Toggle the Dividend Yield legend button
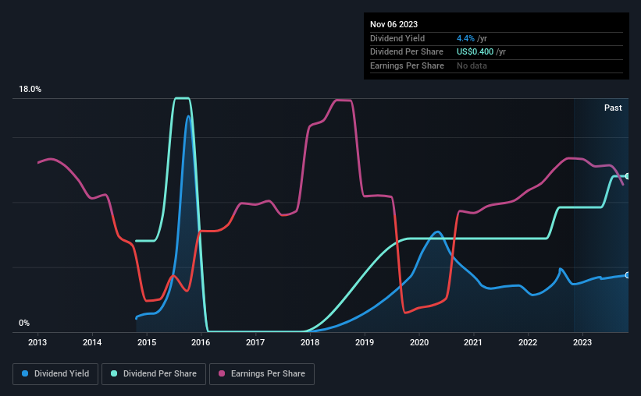 (55, 374)
